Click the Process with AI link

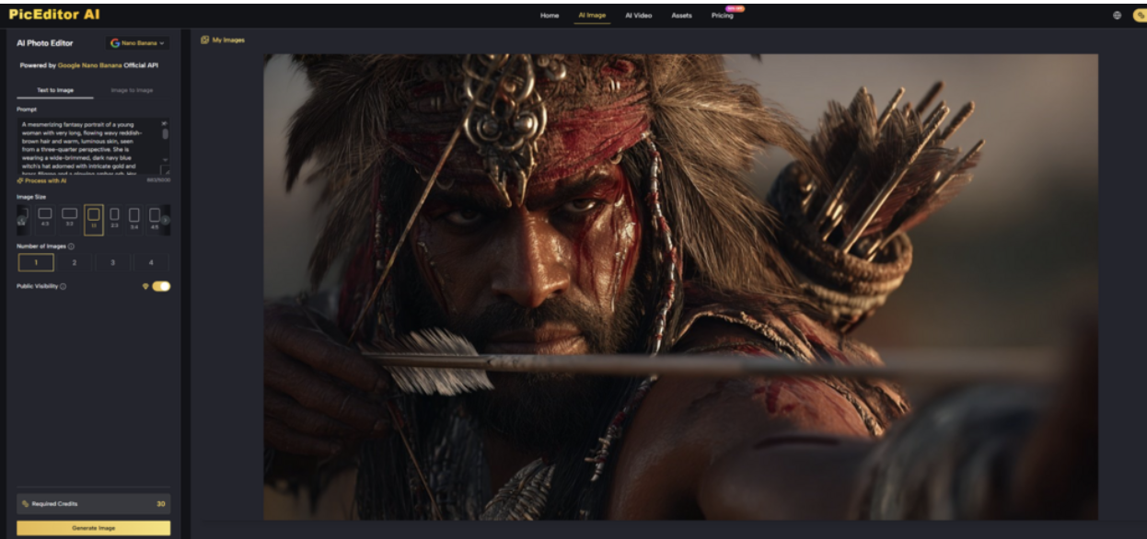pos(41,180)
